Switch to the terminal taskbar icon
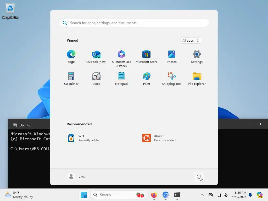Image resolution: width=268 pixels, height=201 pixels. pos(177,195)
